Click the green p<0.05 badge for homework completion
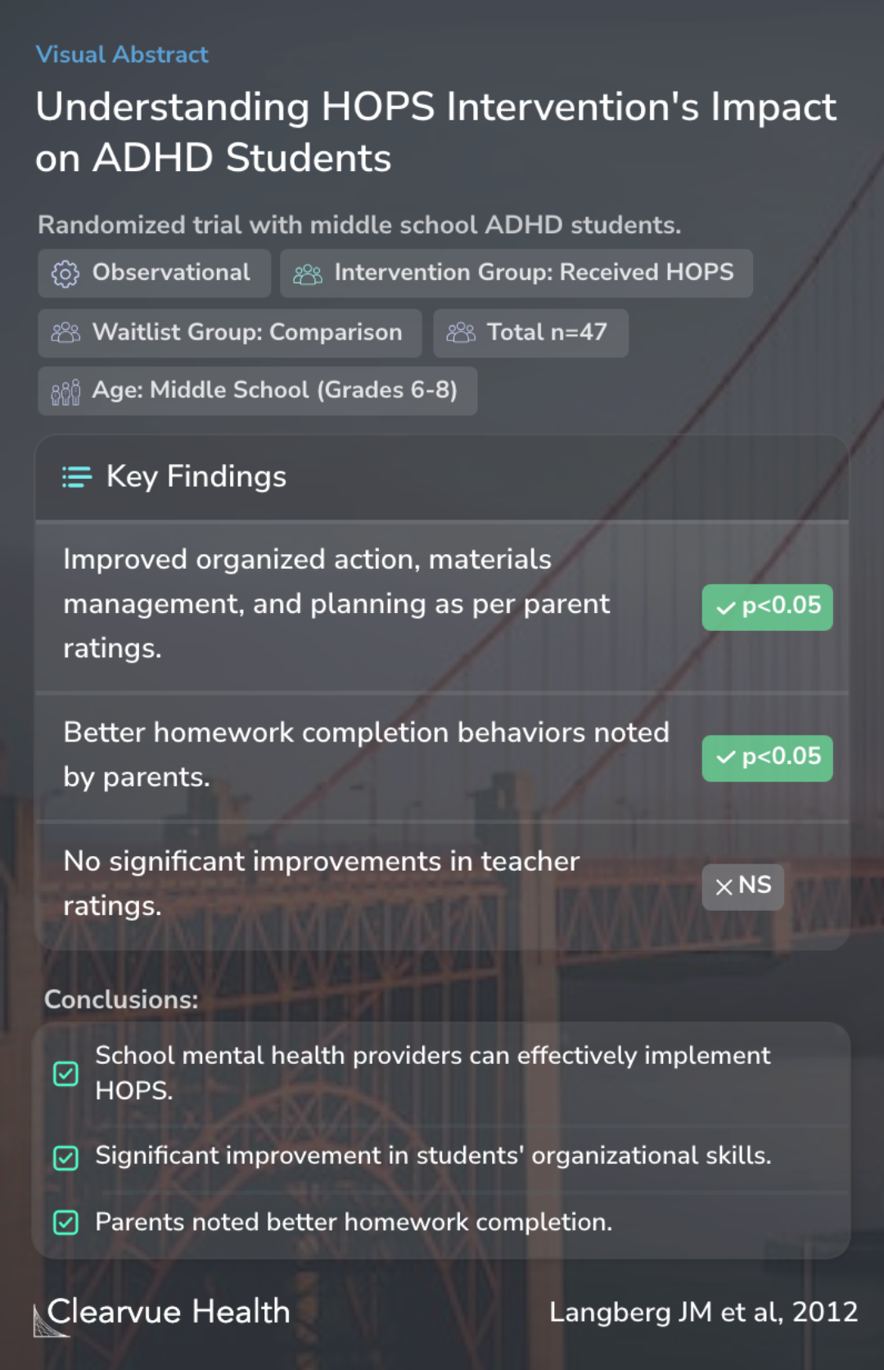Viewport: 884px width, 1370px height. [x=767, y=758]
